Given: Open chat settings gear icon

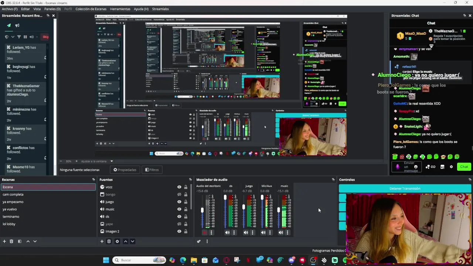Looking at the screenshot, I should (451, 167).
